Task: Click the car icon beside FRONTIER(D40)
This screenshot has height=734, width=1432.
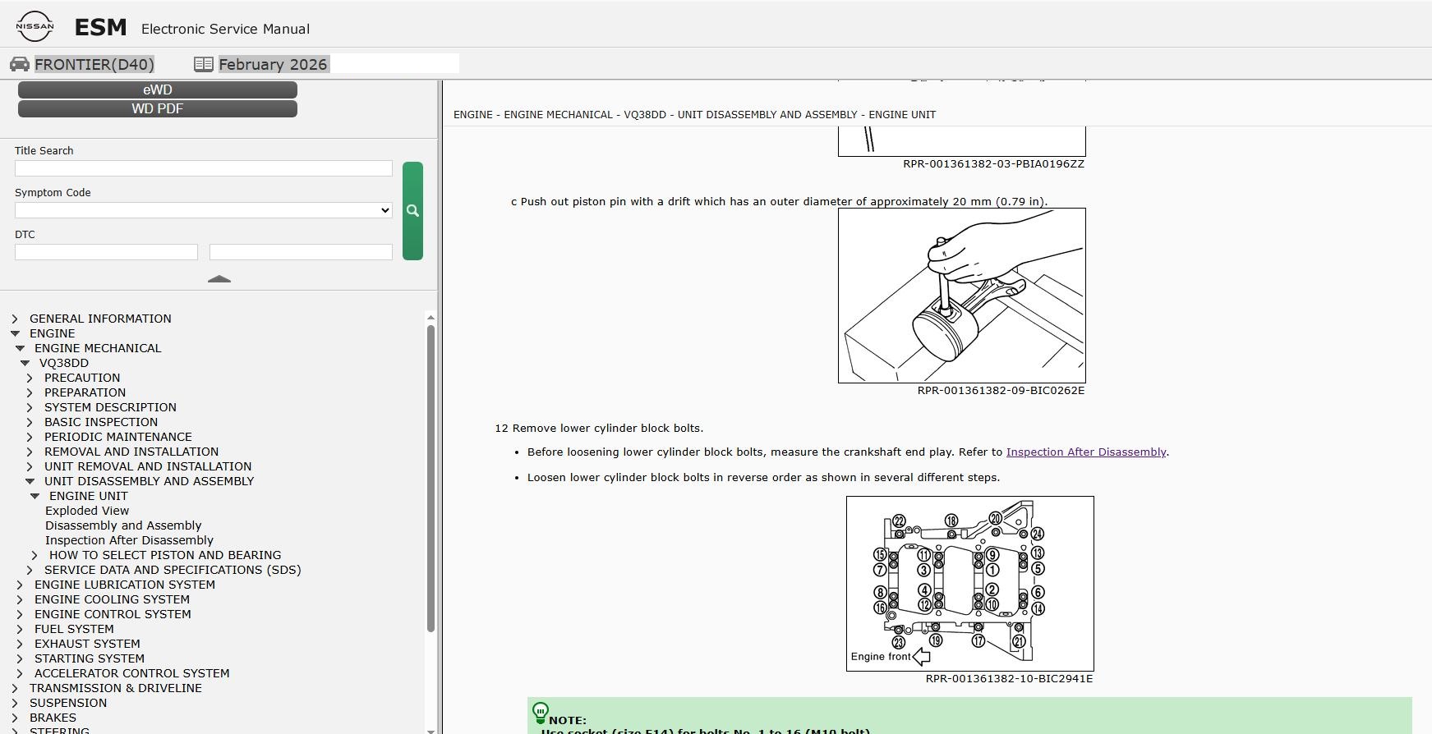Action: click(20, 64)
